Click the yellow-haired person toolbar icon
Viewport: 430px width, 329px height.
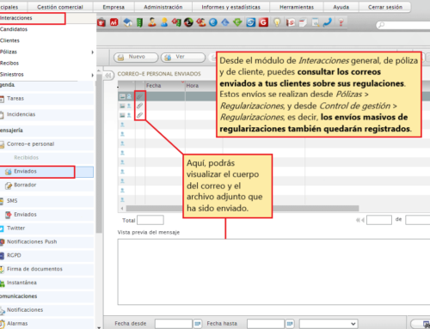164,22
